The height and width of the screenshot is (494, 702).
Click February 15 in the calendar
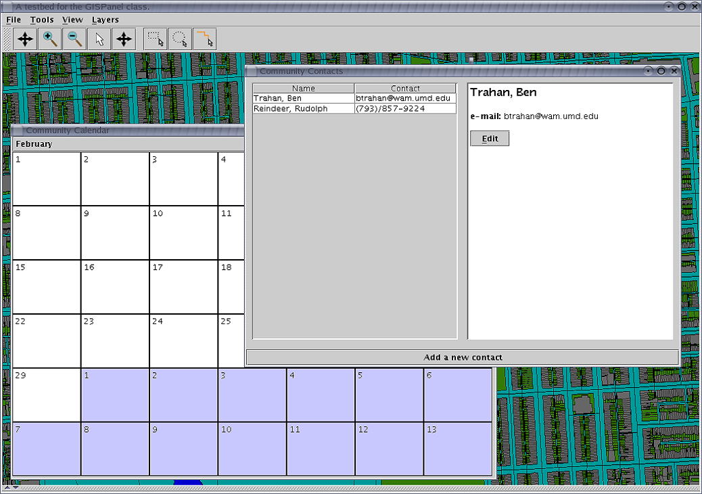pos(47,287)
